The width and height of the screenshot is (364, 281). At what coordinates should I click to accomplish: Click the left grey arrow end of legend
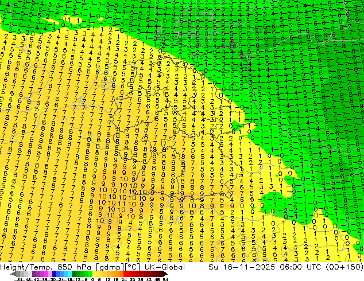point(13,274)
